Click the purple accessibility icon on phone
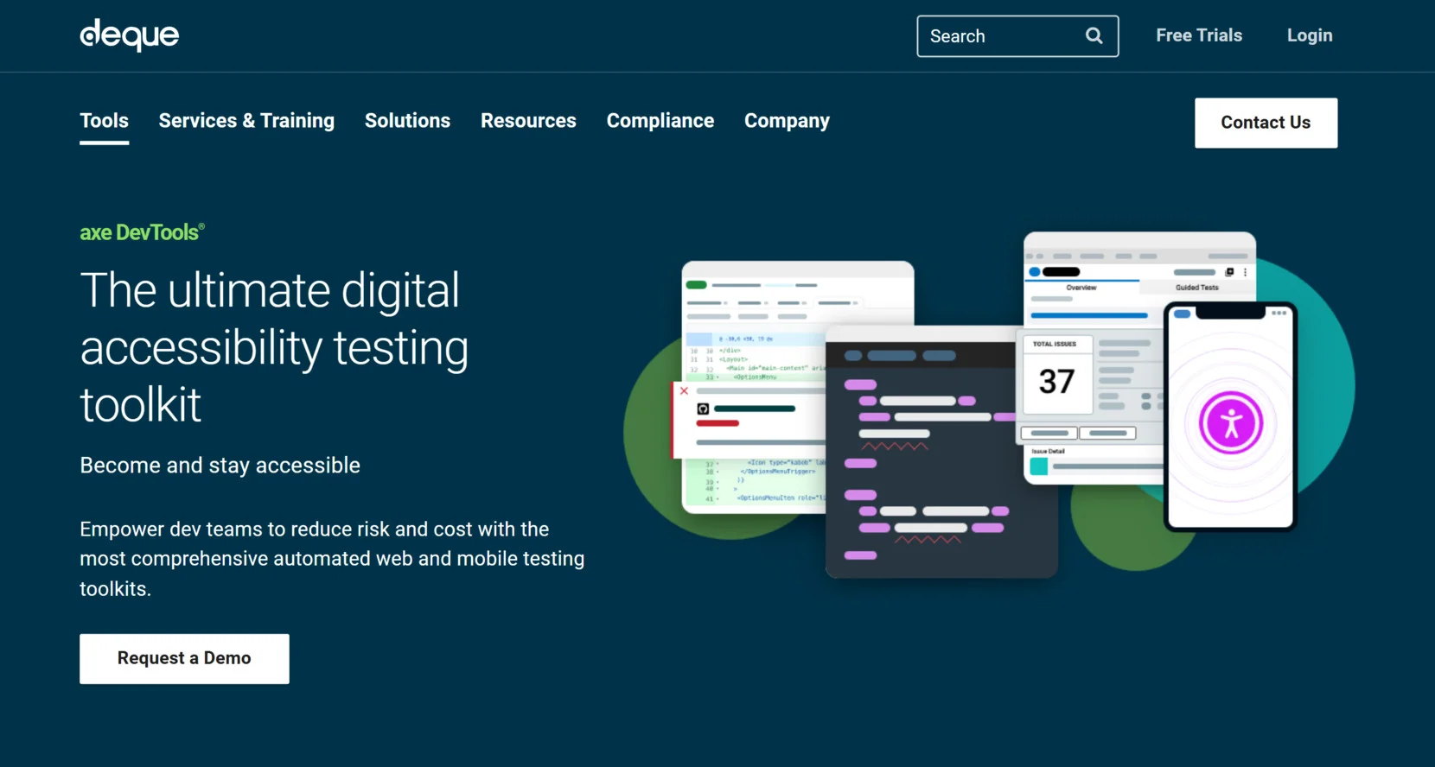Viewport: 1435px width, 767px height. pyautogui.click(x=1230, y=423)
